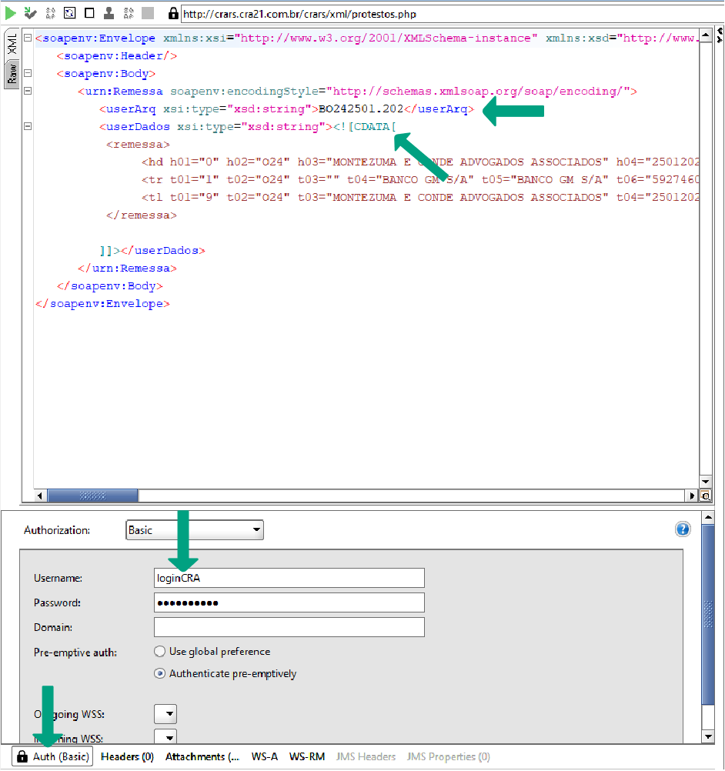
Task: Open the Headers (0) tab
Action: [x=127, y=757]
